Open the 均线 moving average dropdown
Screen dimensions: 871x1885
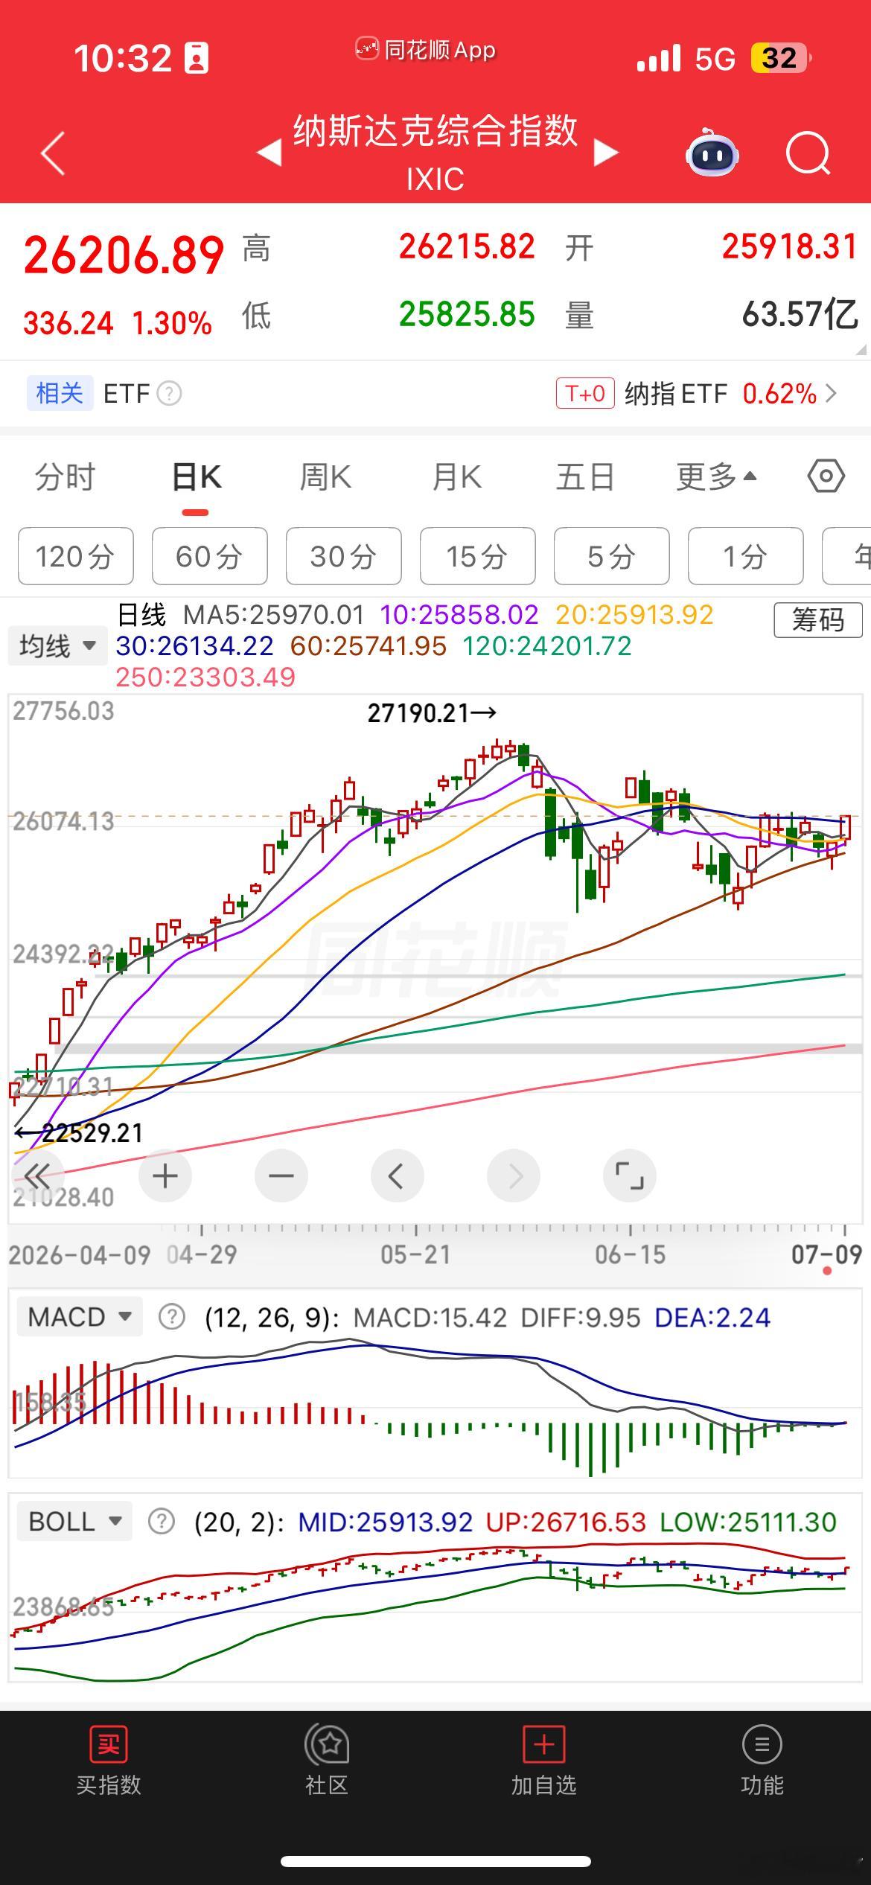click(x=58, y=645)
